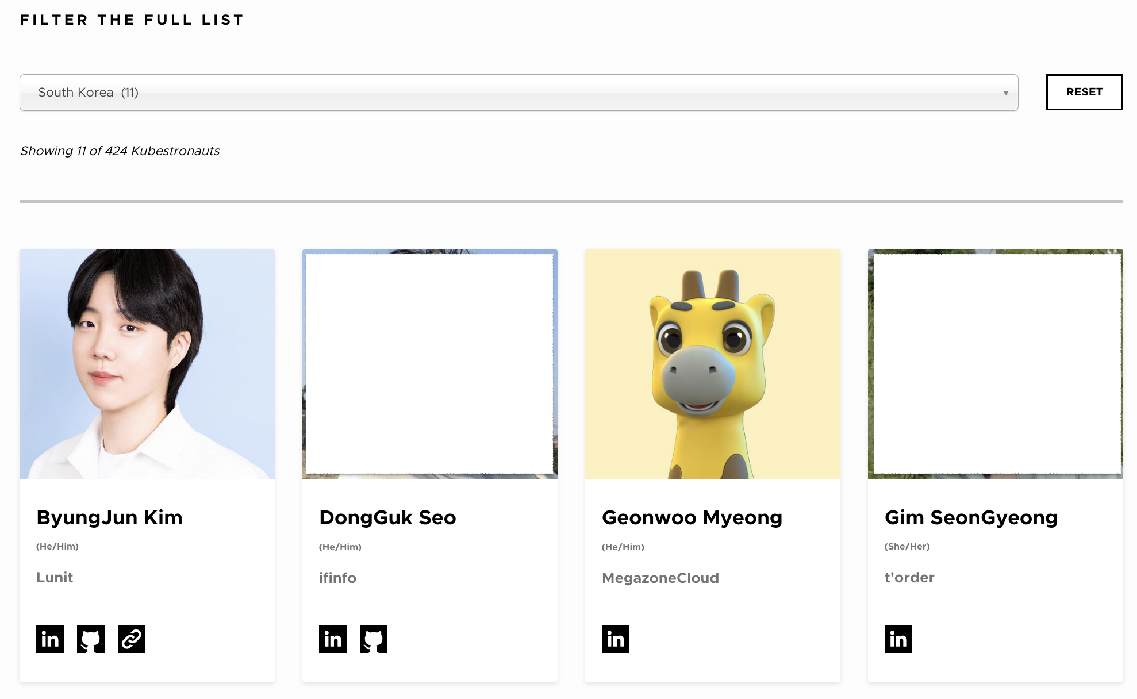Open ByungJun Kim's LinkedIn profile icon
The height and width of the screenshot is (699, 1137).
[x=50, y=639]
